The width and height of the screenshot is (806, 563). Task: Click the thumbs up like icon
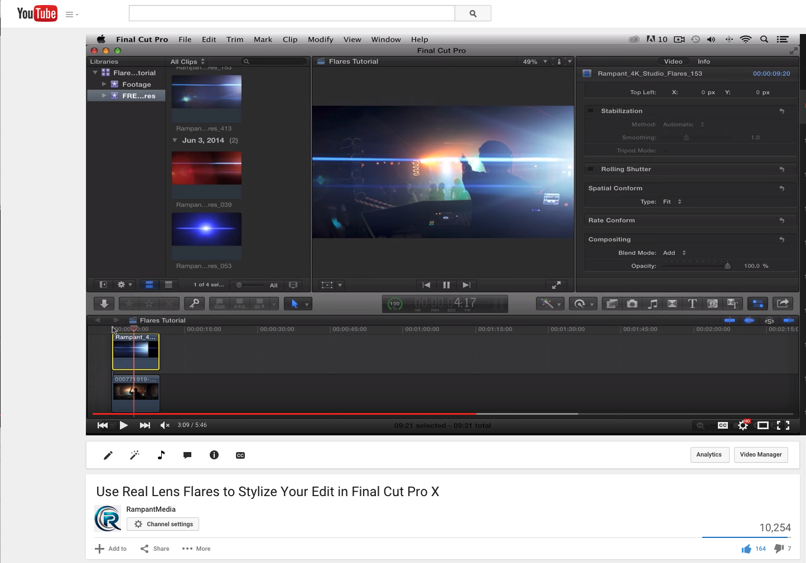tap(746, 549)
